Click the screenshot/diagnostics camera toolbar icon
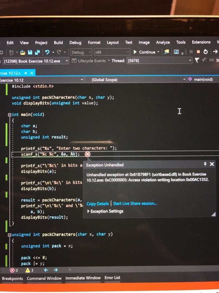Screen dimensions: 219x293 (176, 52)
